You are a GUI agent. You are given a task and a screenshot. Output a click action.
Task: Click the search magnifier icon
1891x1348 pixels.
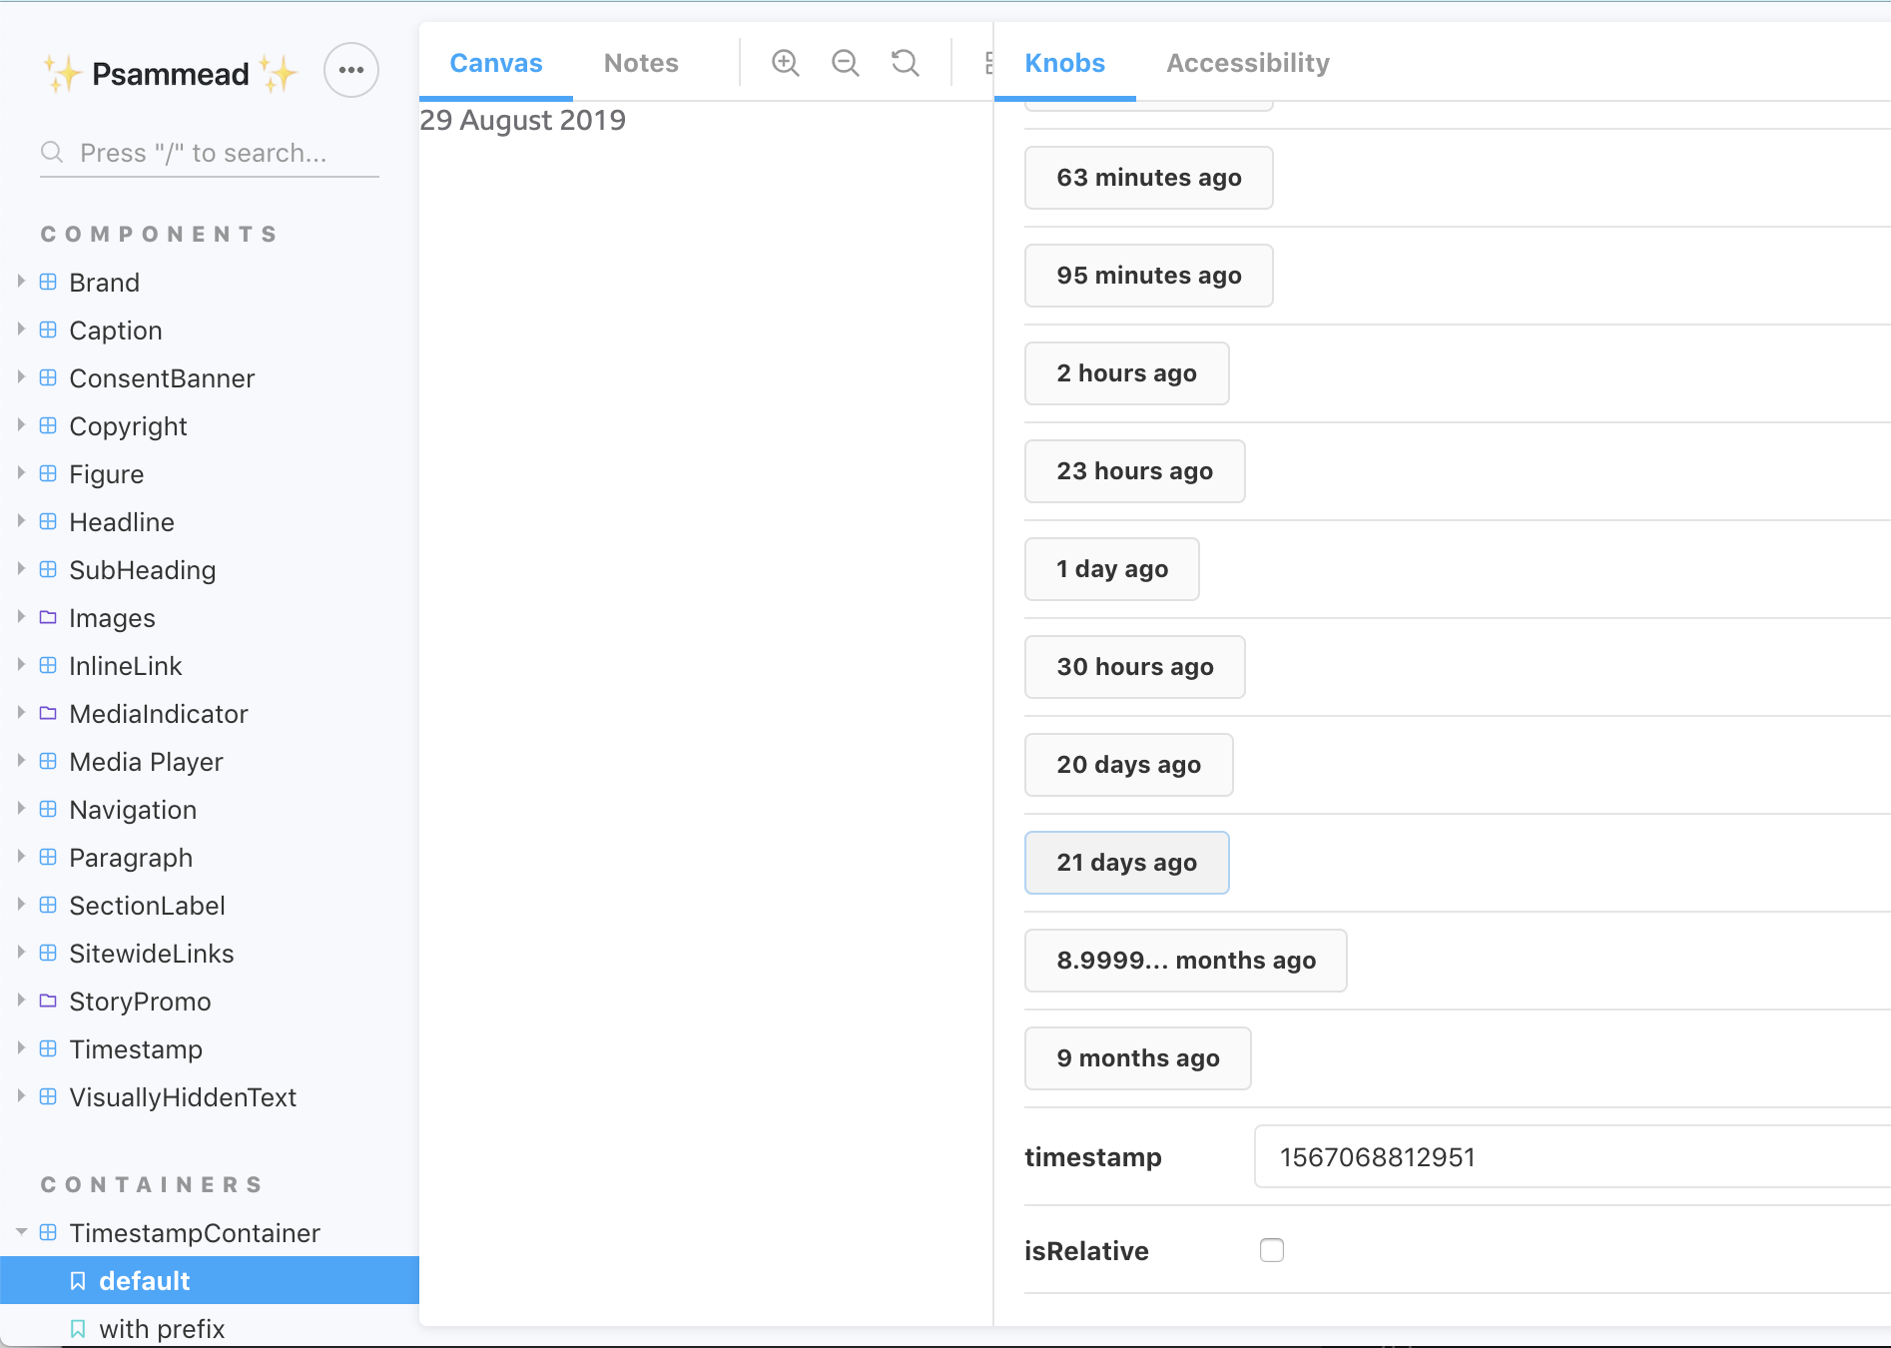(52, 153)
